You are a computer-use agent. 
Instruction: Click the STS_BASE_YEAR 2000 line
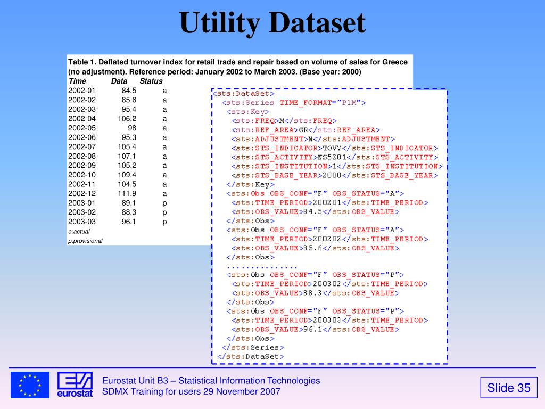coord(335,175)
